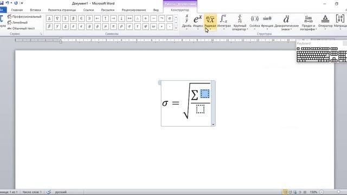Insert the mu μ symbol
347x195 pixels.
(x=106, y=27)
